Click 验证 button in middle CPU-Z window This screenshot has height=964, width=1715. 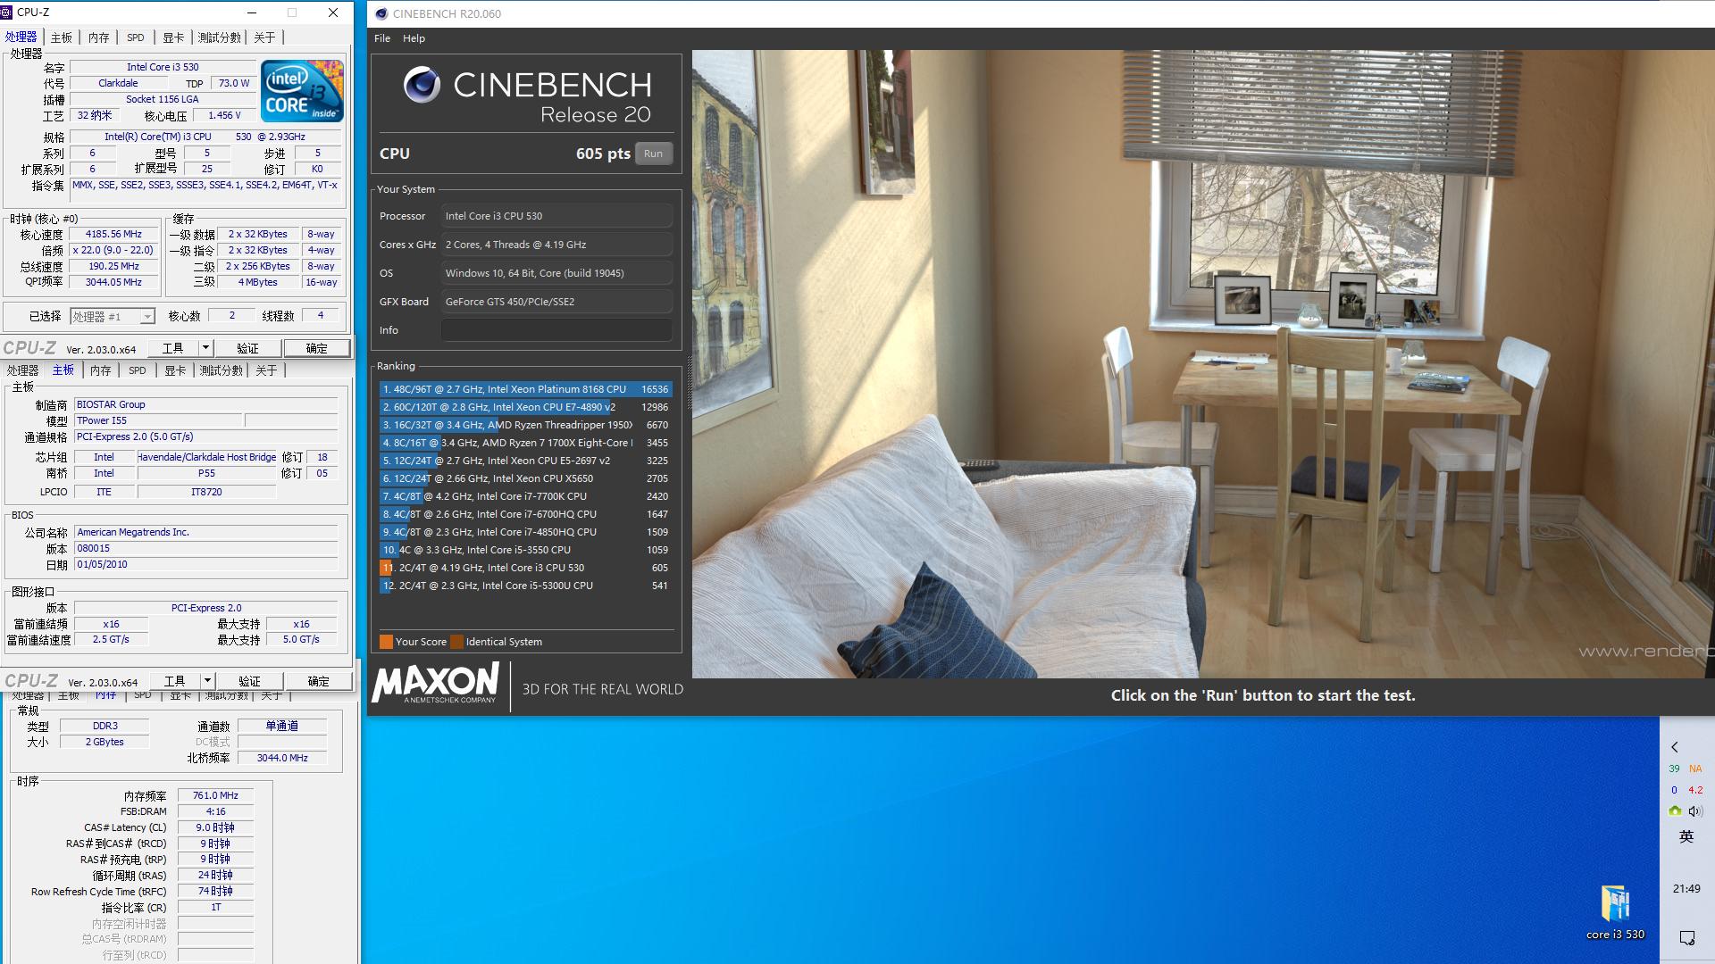point(249,681)
